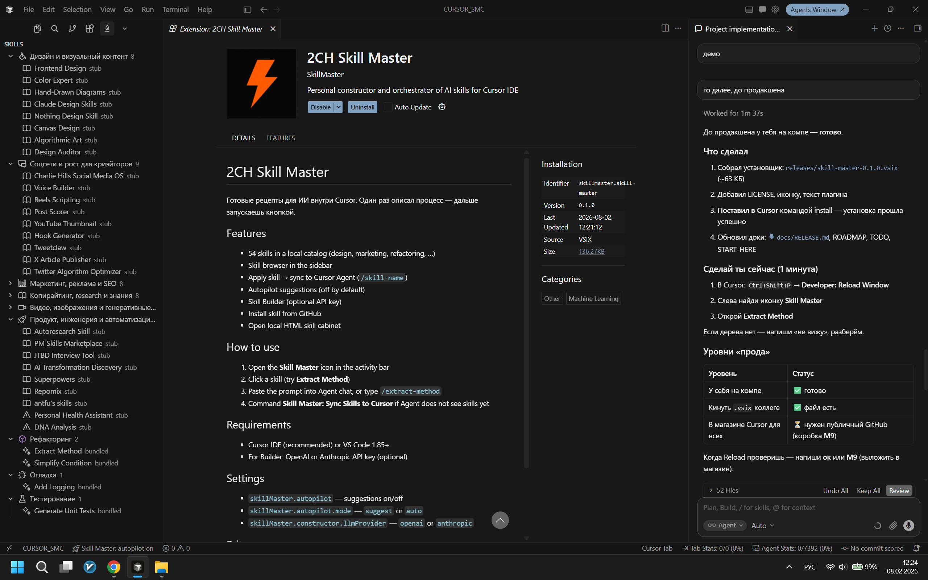
Task: Click the chat bubble icon in title bar
Action: [x=762, y=9]
